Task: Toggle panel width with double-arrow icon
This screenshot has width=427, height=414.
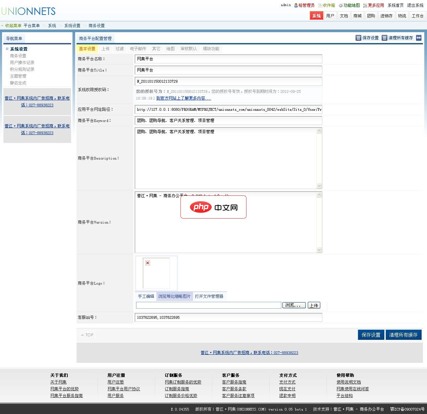Action: tap(419, 38)
